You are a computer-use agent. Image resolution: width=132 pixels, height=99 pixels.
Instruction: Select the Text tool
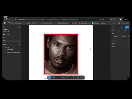click(67, 78)
